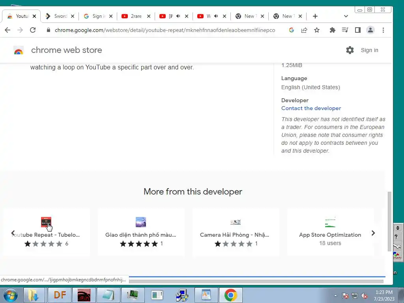404x303 pixels.
Task: Bookmark this tab with the star
Action: coord(317,30)
